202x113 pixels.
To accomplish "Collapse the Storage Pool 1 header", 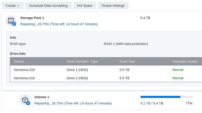I will (x=32, y=18).
